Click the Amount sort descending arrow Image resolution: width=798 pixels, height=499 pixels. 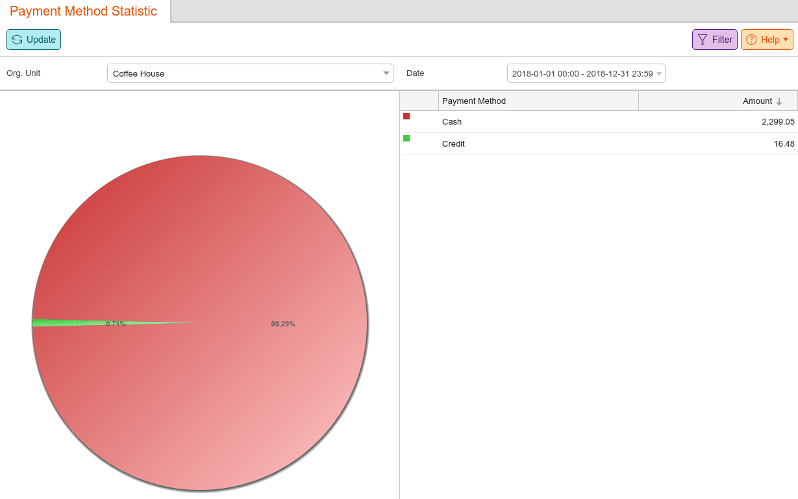[x=779, y=101]
